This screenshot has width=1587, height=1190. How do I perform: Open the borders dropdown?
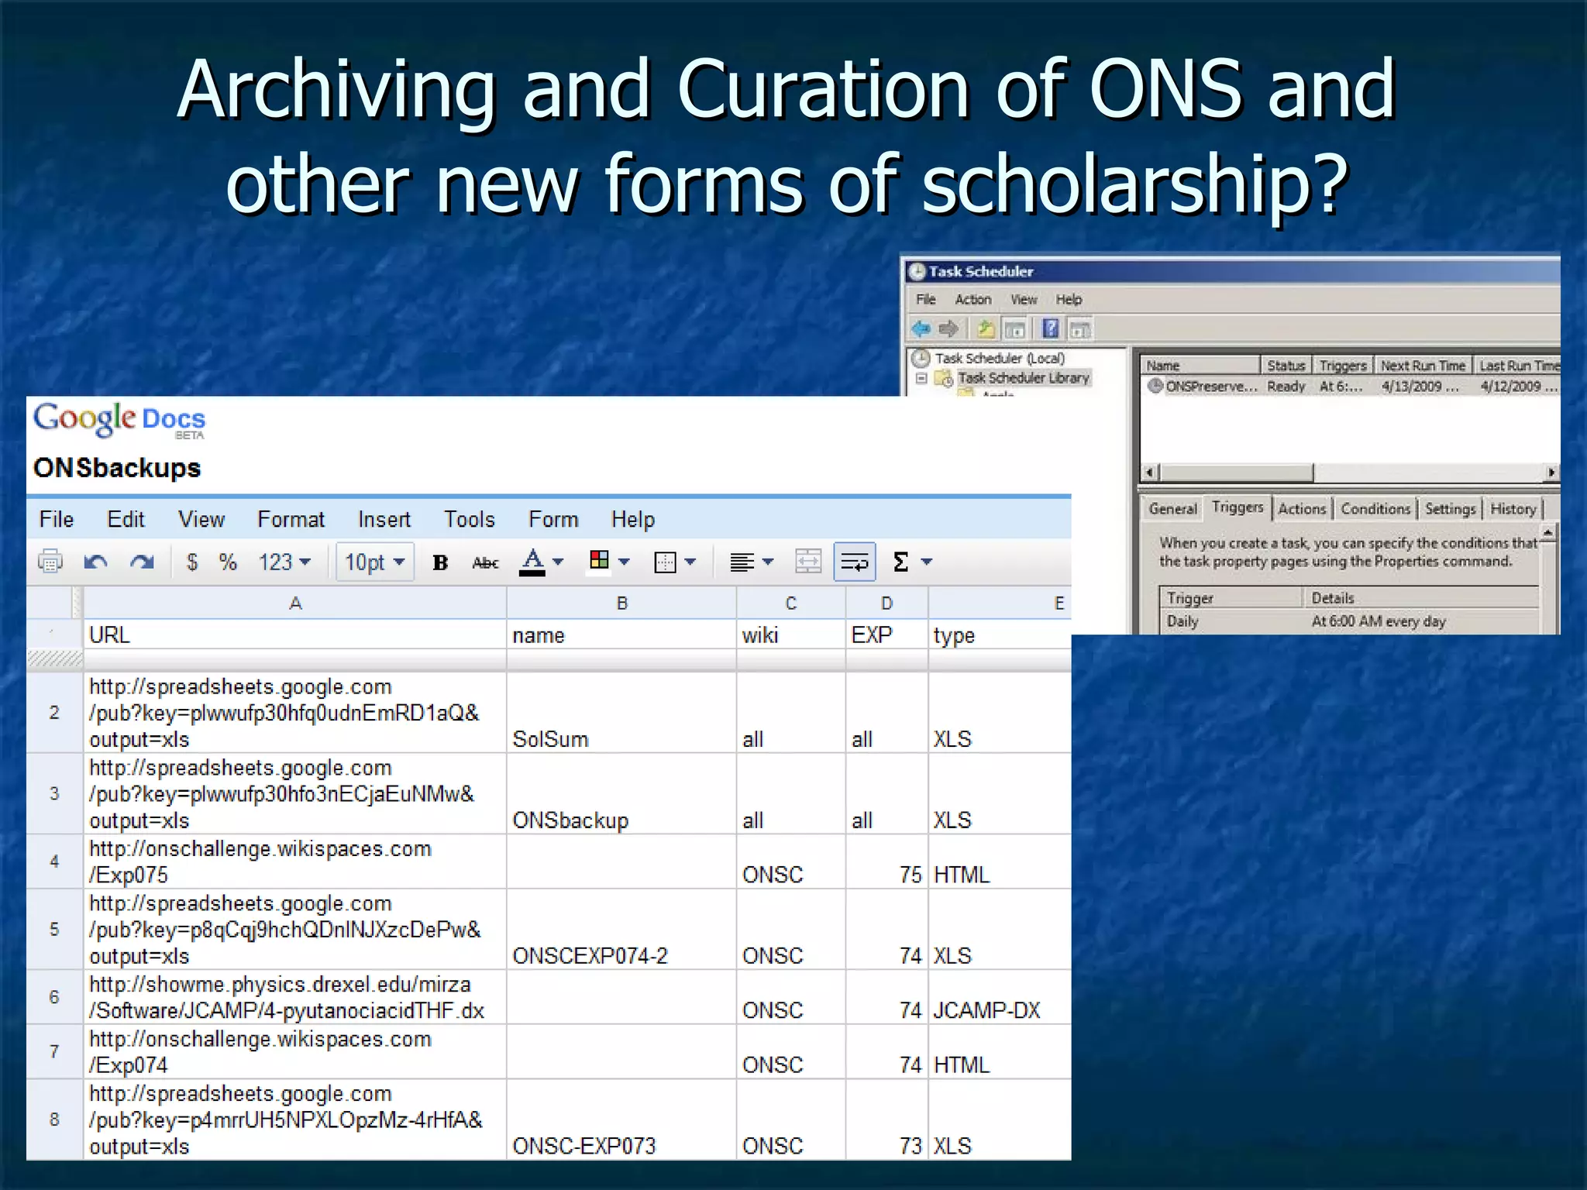coord(676,562)
